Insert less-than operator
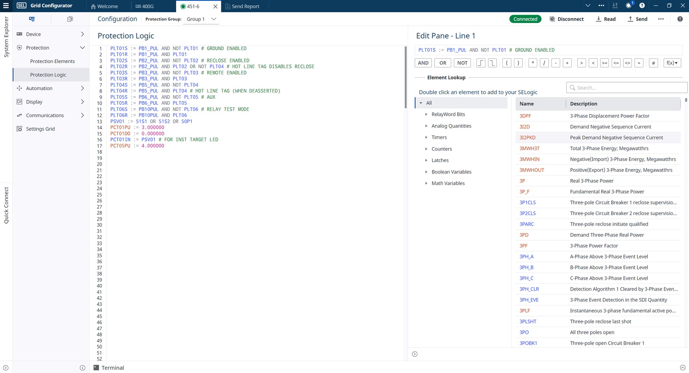Viewport: 689px width, 373px height. (593, 63)
